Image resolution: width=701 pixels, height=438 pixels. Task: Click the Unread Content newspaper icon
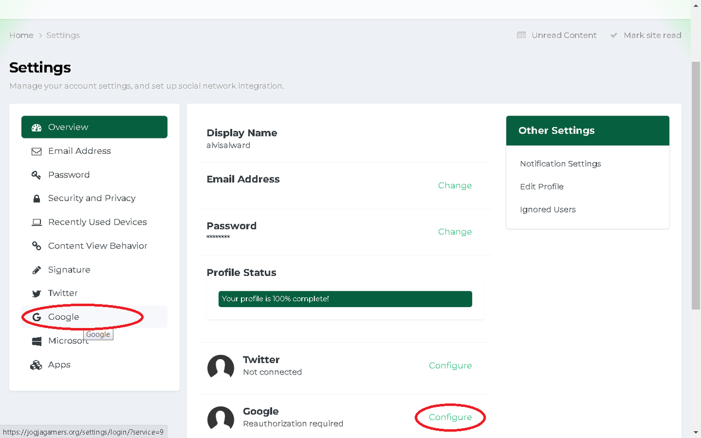521,35
